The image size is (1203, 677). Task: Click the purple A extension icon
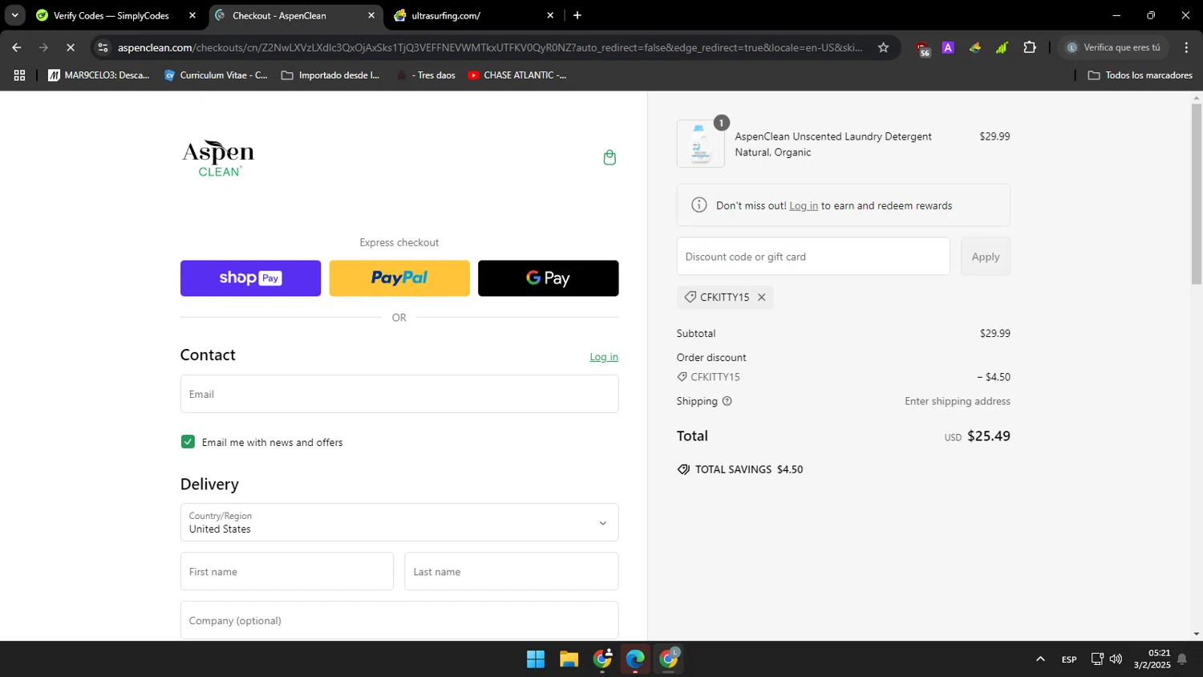click(x=948, y=47)
